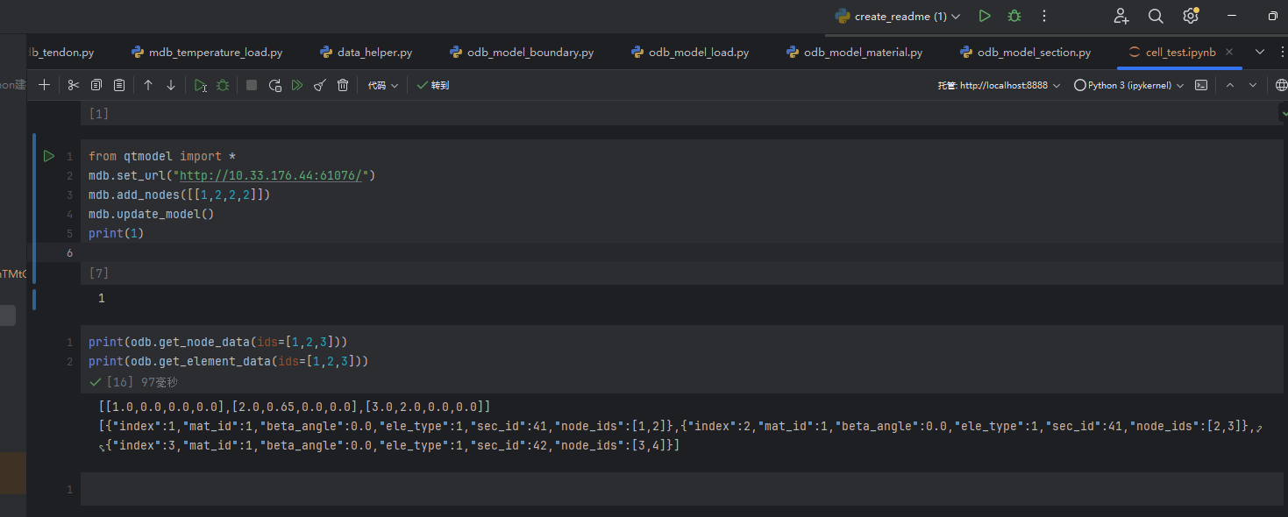Click the from qtmodel import * line
The width and height of the screenshot is (1288, 517).
[x=162, y=156]
